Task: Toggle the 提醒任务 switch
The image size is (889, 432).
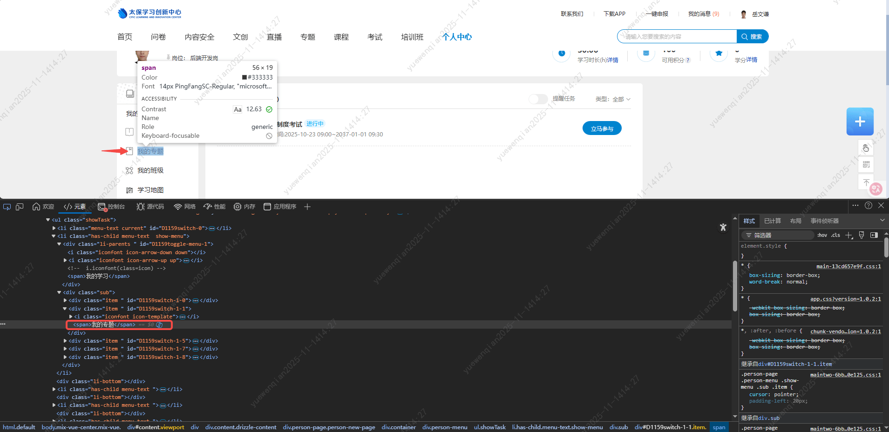Action: click(538, 99)
